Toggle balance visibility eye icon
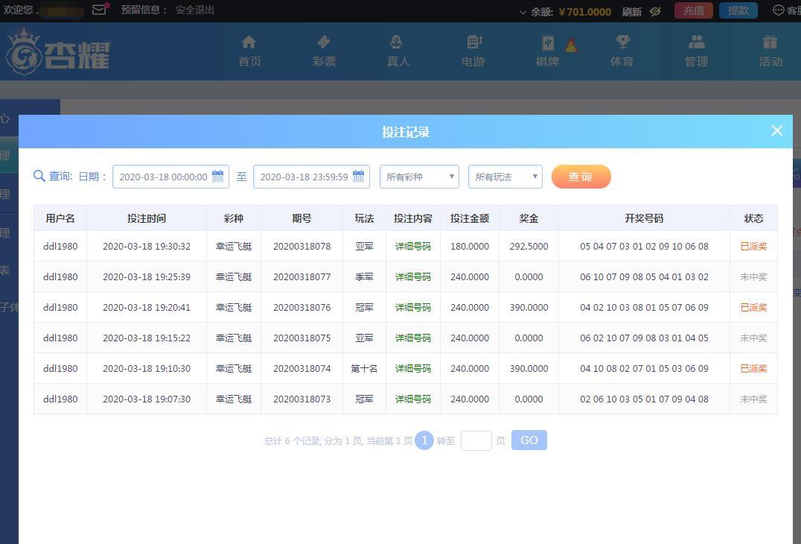This screenshot has height=544, width=801. tap(655, 11)
